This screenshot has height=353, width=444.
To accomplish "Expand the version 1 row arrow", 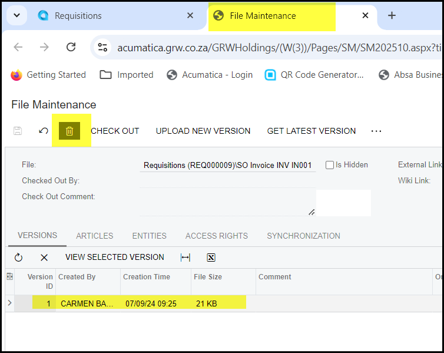I will (x=9, y=303).
